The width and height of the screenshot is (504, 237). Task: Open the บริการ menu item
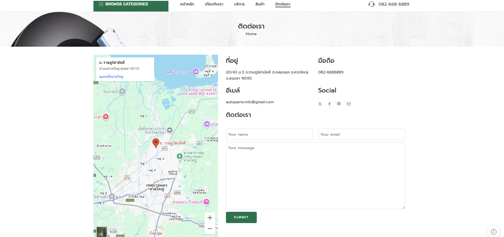[239, 4]
